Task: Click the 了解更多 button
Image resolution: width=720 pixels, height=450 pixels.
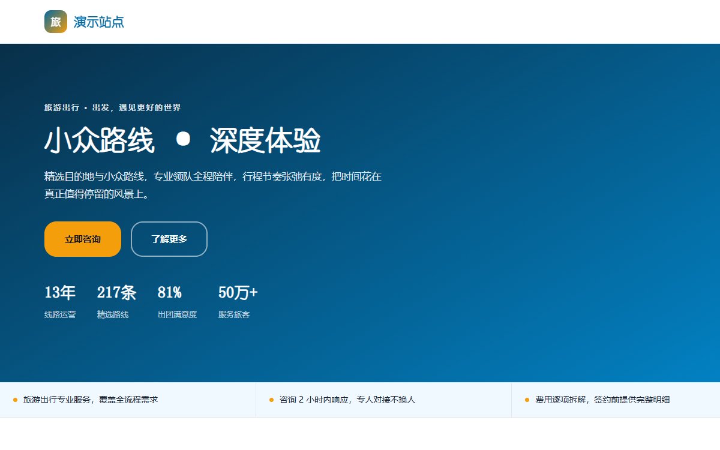Action: pos(169,239)
